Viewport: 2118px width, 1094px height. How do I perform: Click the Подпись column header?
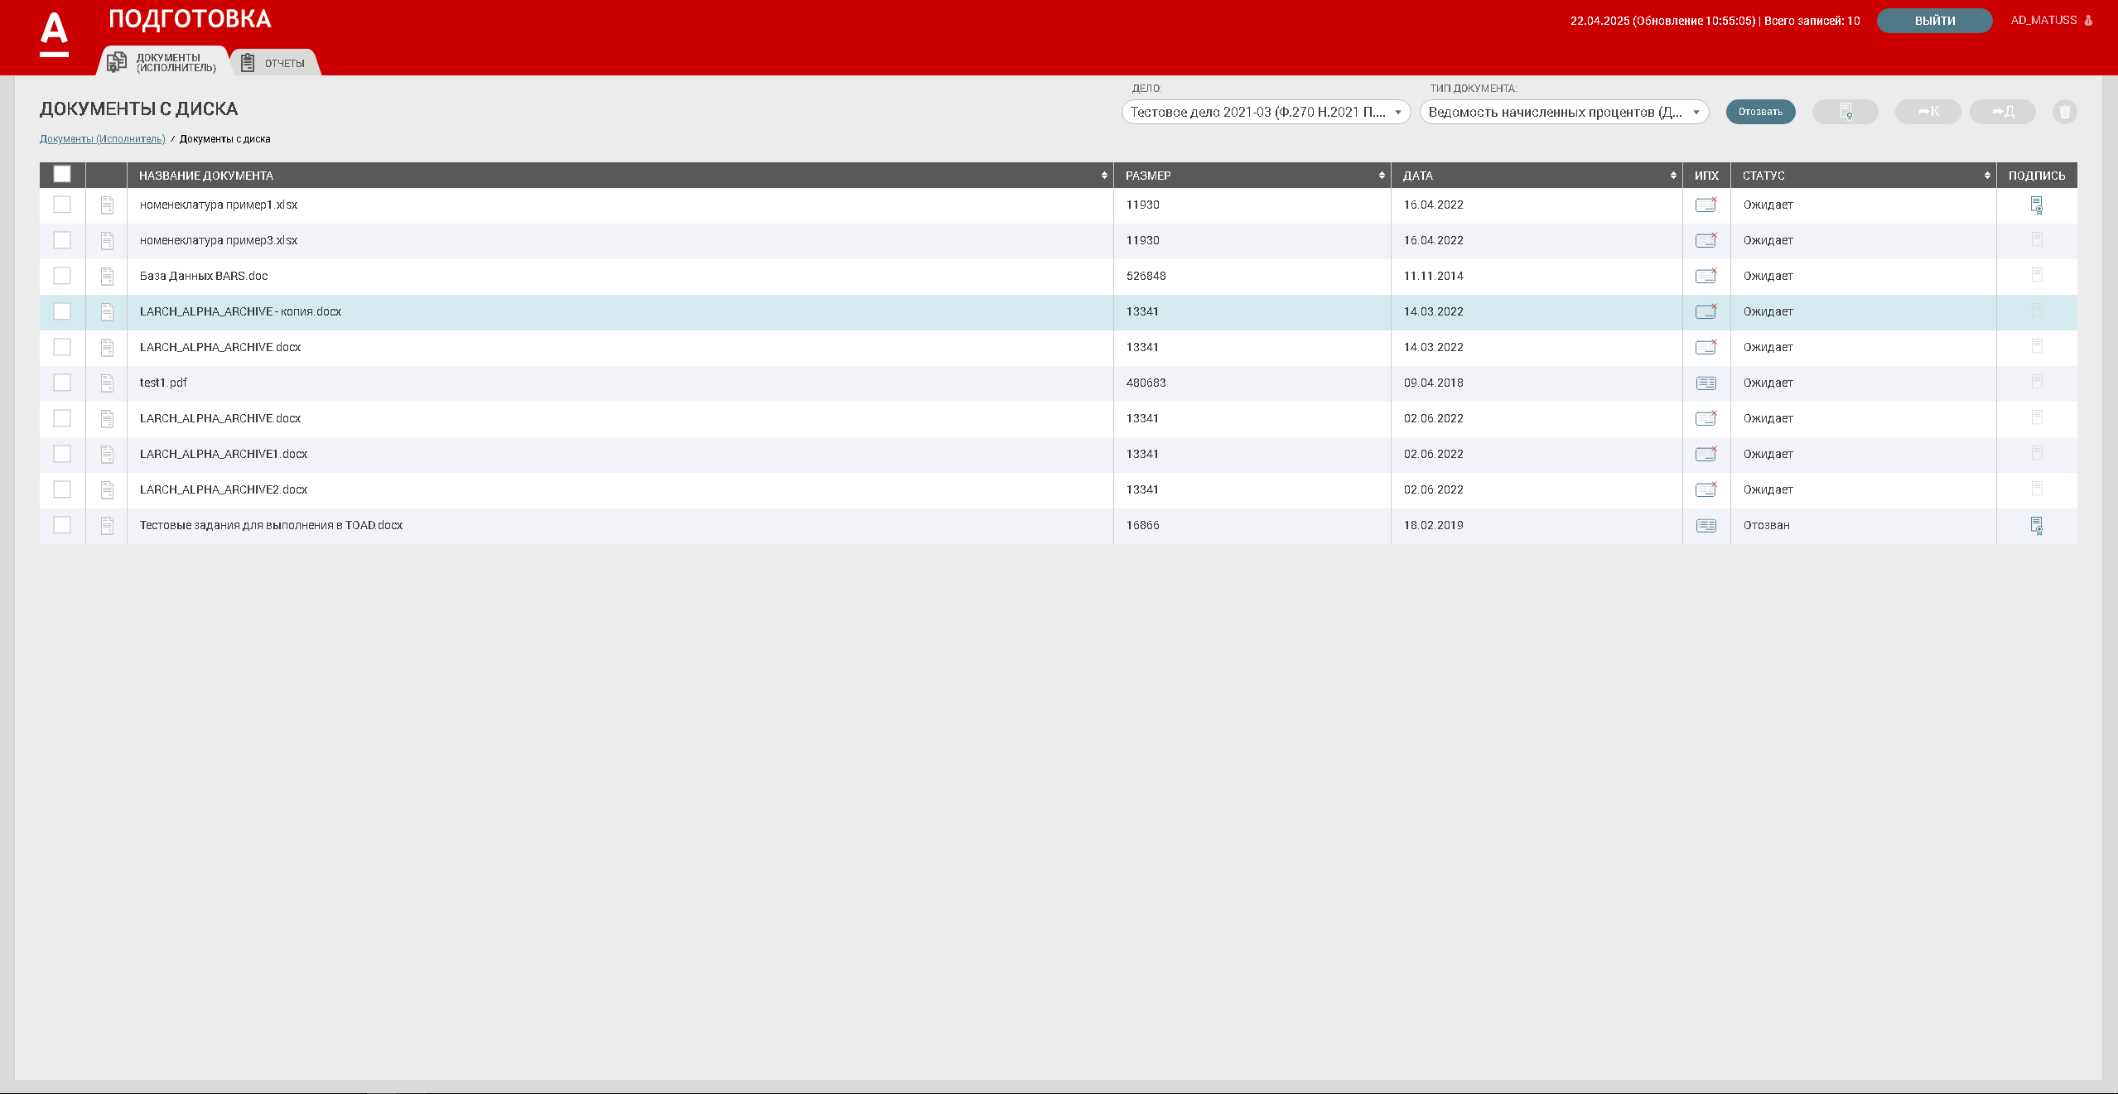[x=2037, y=176]
